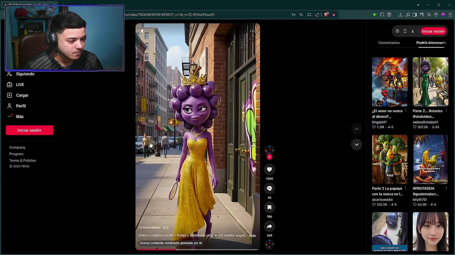Open #FRUTADEIA video thumbnail
Image resolution: width=455 pixels, height=255 pixels.
point(430,159)
